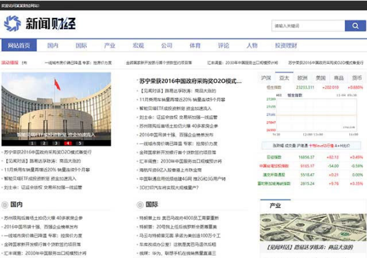Image resolution: width=367 pixels, height=258 pixels.
Task: Switch to the 沪深 market tab
Action: (266, 78)
